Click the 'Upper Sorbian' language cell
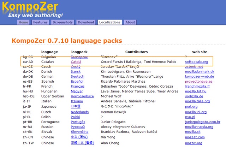 pyautogui.click(x=53, y=96)
